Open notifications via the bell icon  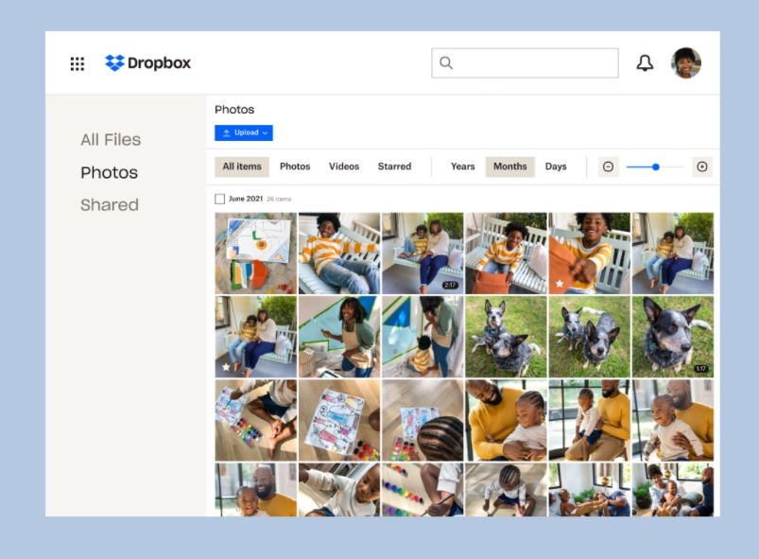coord(646,63)
